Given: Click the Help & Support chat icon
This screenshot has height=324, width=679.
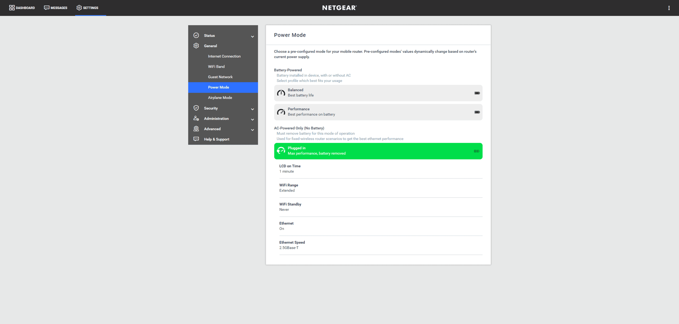Looking at the screenshot, I should tap(196, 139).
